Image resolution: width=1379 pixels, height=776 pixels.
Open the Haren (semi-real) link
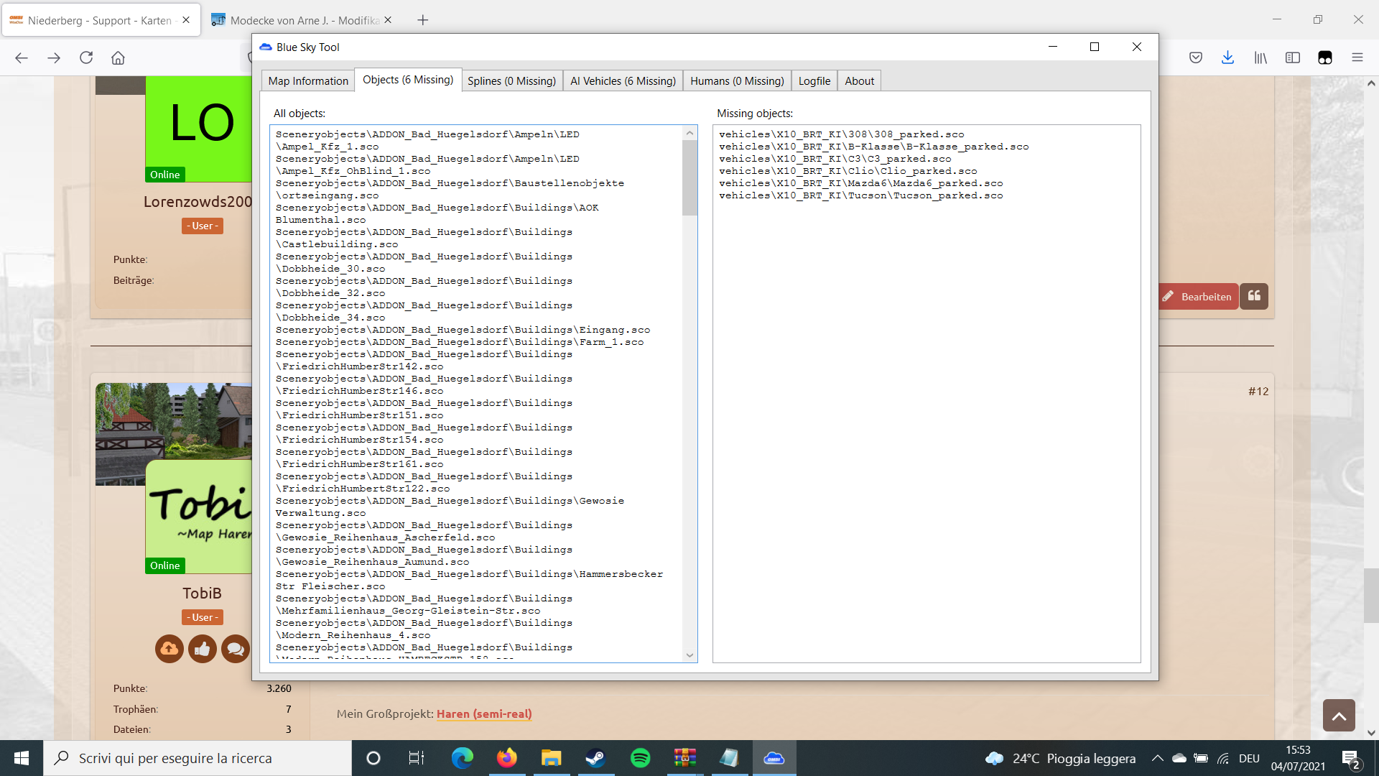(484, 713)
